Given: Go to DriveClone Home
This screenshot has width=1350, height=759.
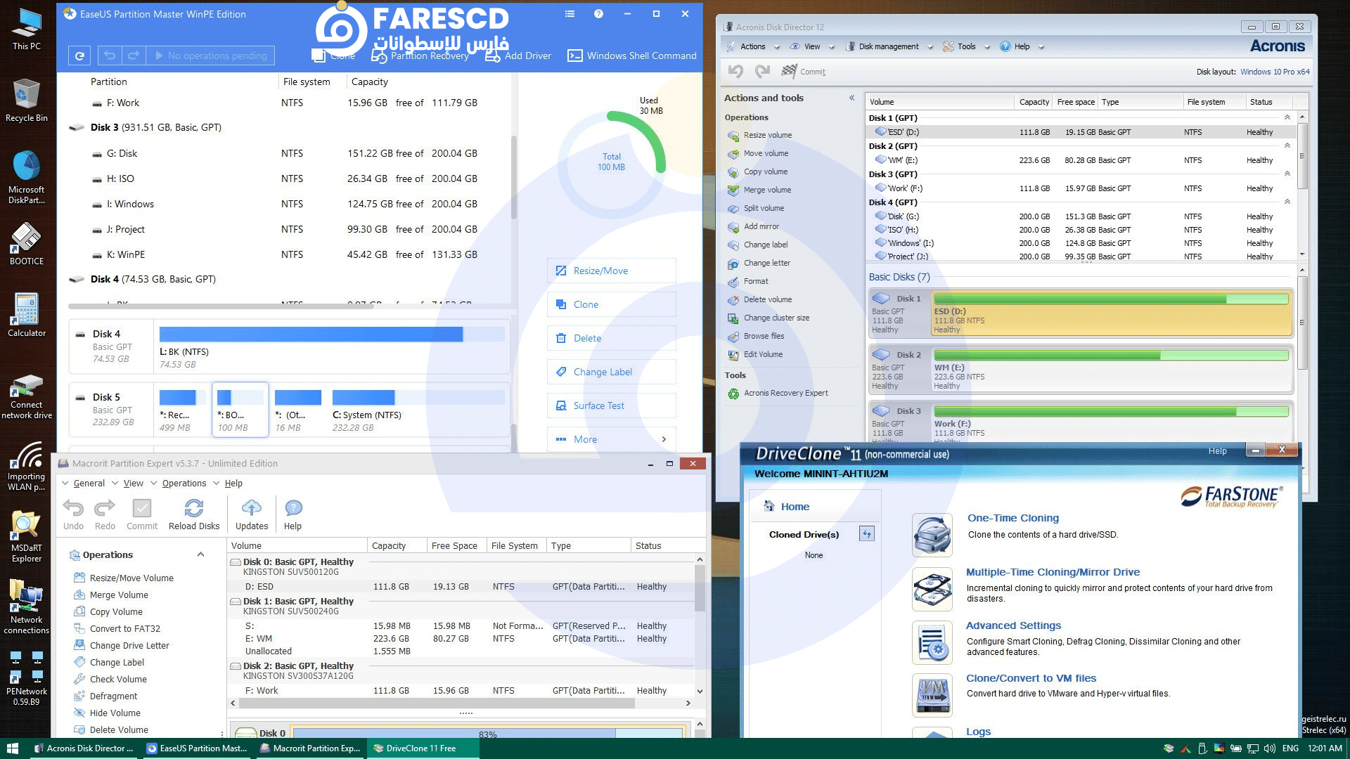Looking at the screenshot, I should pyautogui.click(x=795, y=507).
